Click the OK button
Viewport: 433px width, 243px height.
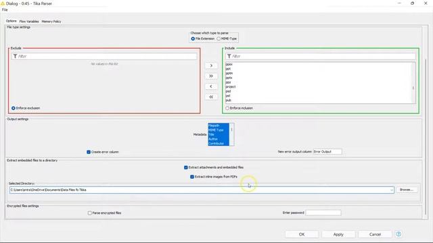click(x=302, y=234)
